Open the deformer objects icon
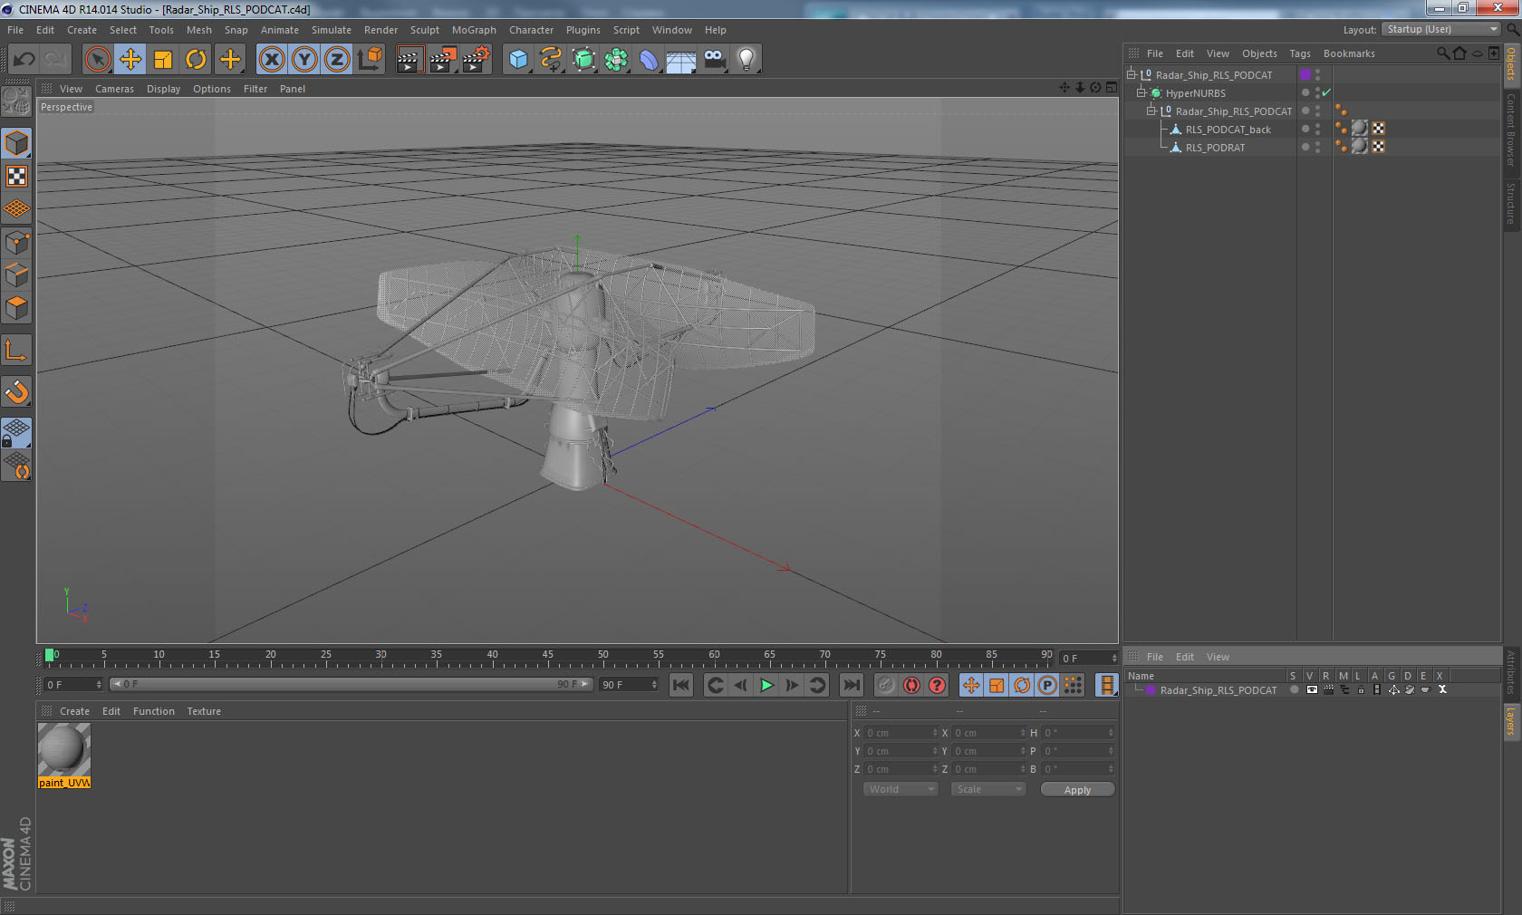The image size is (1522, 915). click(x=649, y=60)
